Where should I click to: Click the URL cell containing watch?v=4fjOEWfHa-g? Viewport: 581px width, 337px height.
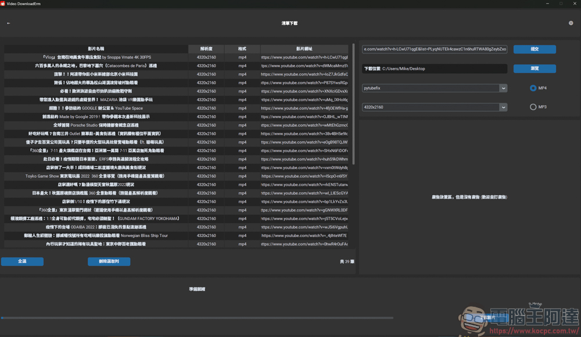304,108
